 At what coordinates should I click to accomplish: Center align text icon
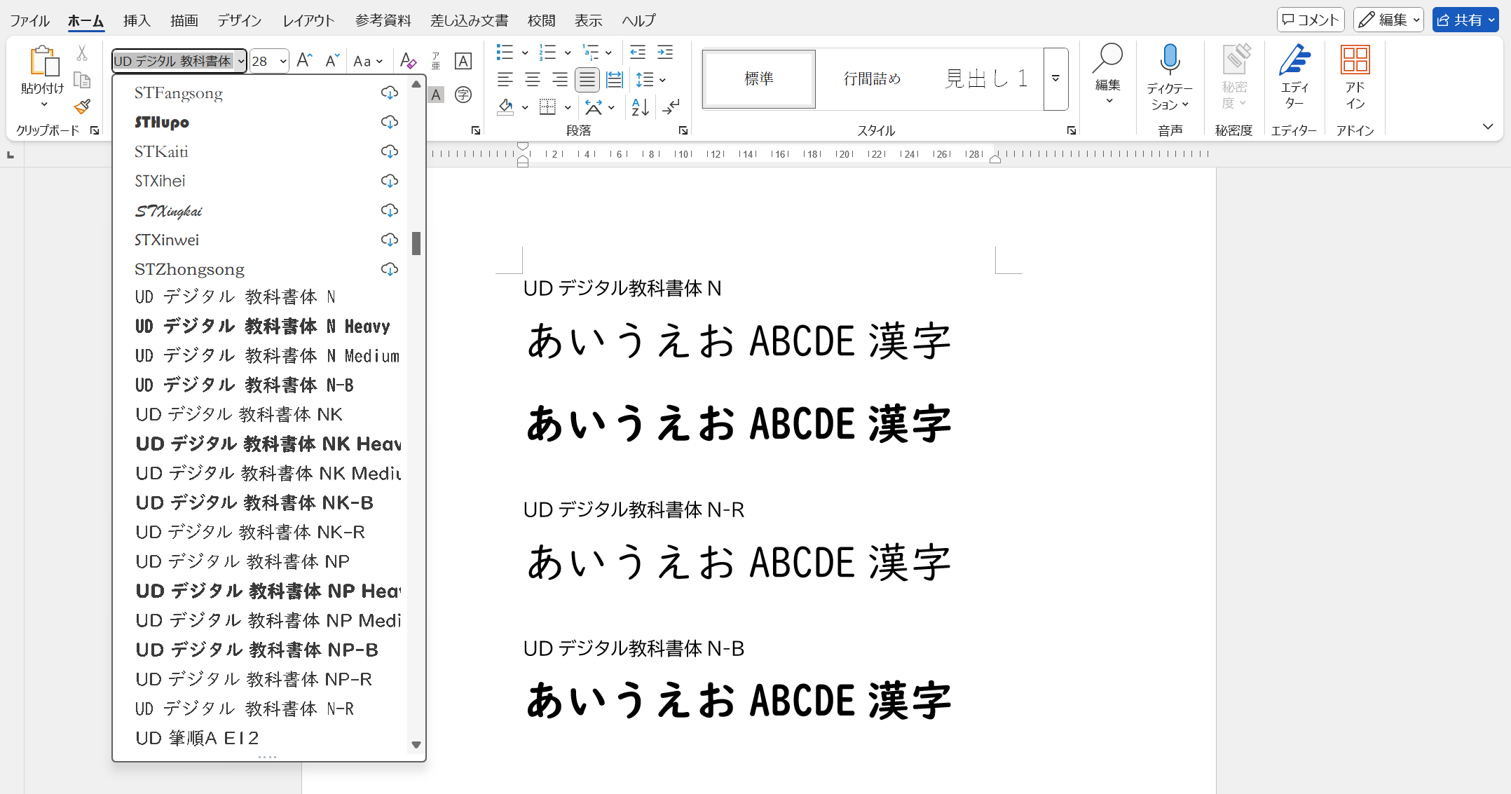[533, 79]
